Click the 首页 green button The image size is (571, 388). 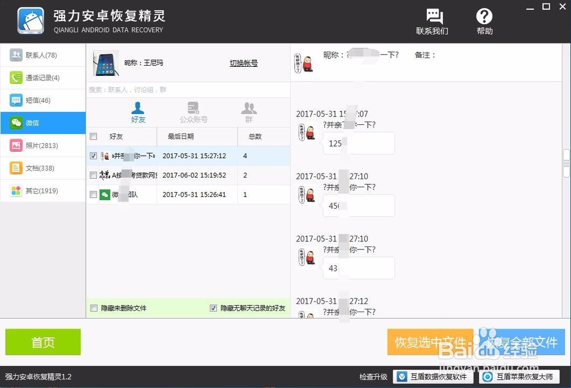(43, 342)
